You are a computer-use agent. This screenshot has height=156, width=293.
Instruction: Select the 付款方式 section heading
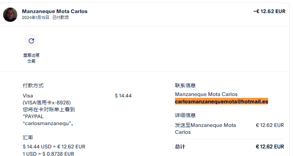coord(33,86)
